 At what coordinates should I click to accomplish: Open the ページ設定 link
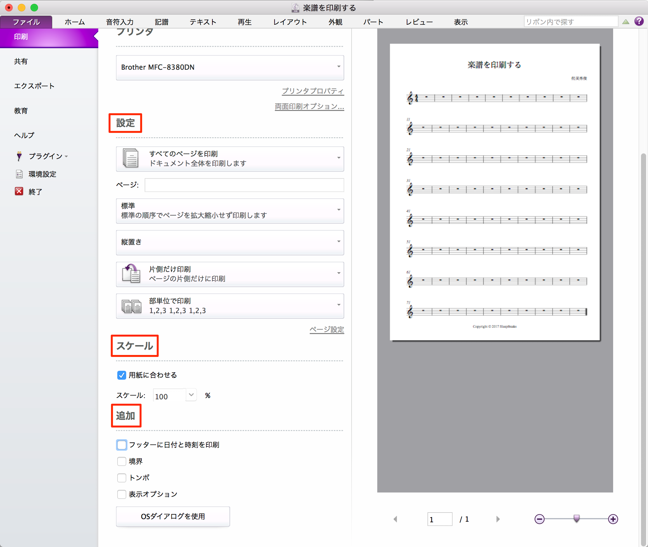click(x=327, y=330)
